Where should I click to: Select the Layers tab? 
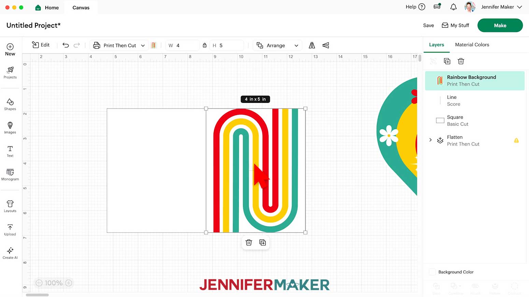(437, 45)
